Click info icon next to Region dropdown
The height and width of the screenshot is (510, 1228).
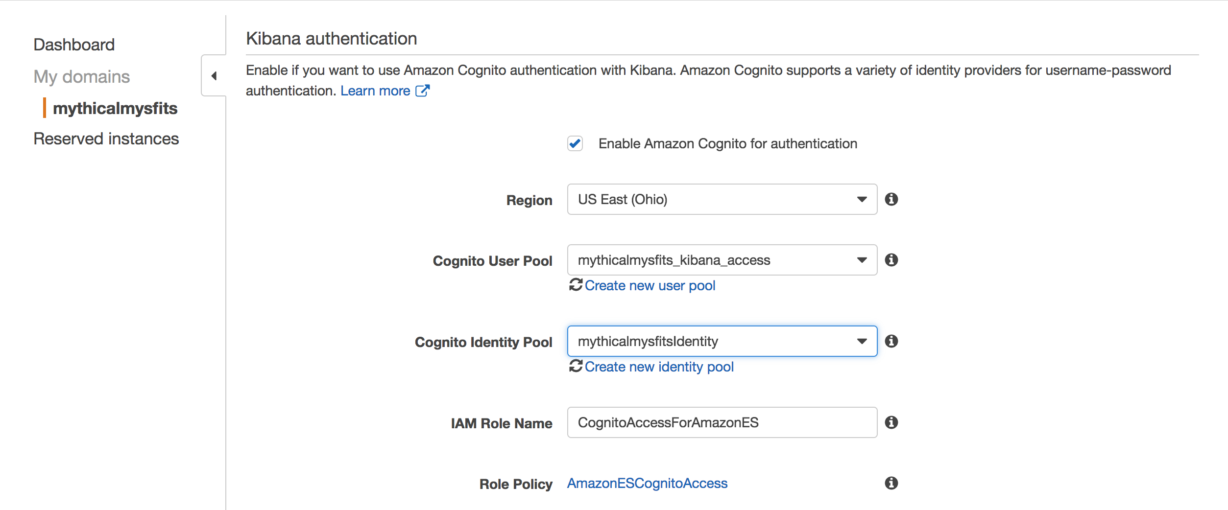[891, 199]
